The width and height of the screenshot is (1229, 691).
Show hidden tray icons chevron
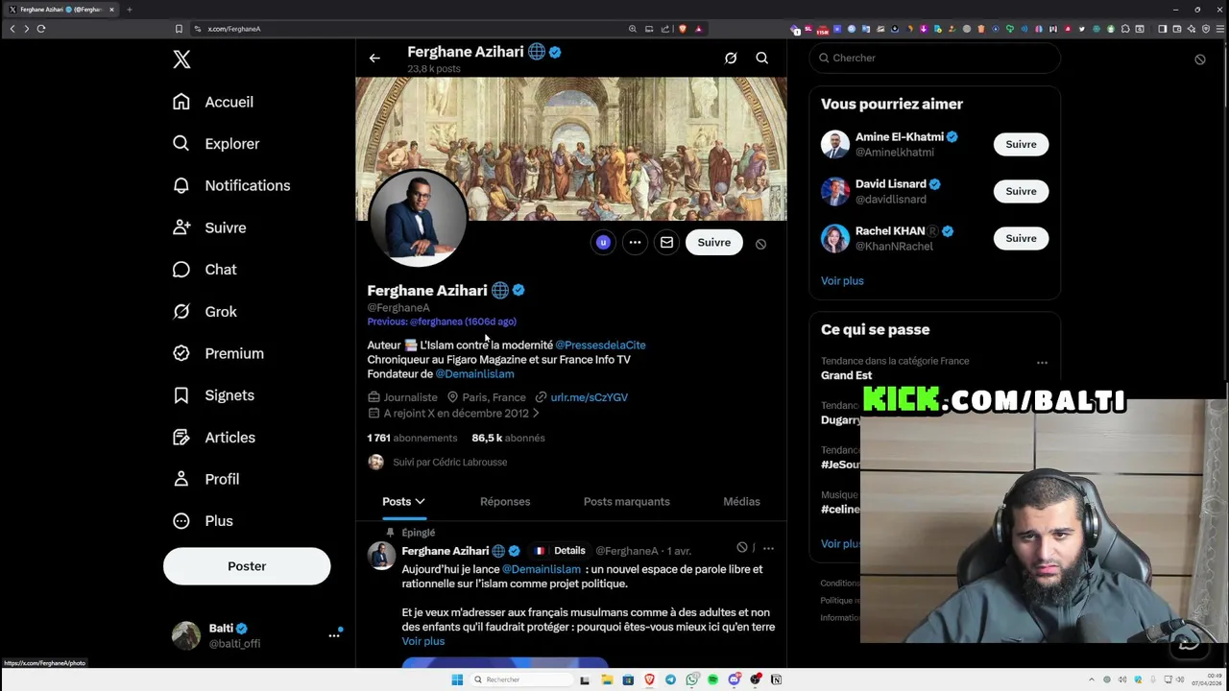click(1091, 679)
